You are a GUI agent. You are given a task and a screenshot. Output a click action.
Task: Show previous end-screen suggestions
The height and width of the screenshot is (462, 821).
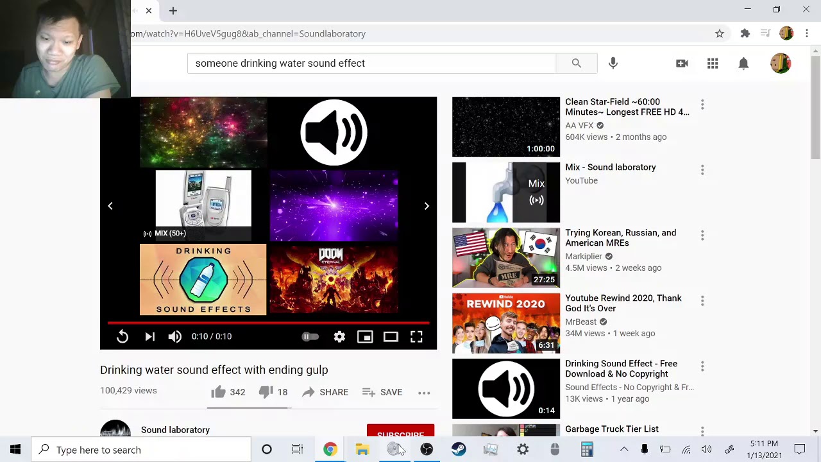click(x=110, y=206)
